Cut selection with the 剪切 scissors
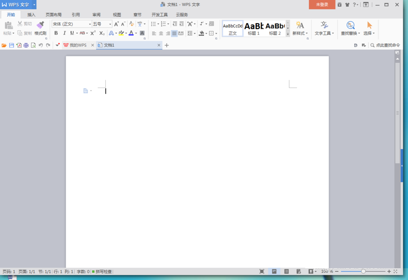Image resolution: width=408 pixels, height=280 pixels. click(24, 24)
